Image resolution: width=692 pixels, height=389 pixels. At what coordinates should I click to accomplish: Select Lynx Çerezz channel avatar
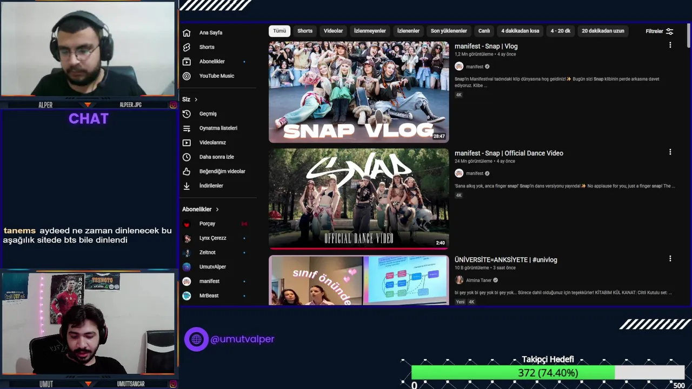187,238
